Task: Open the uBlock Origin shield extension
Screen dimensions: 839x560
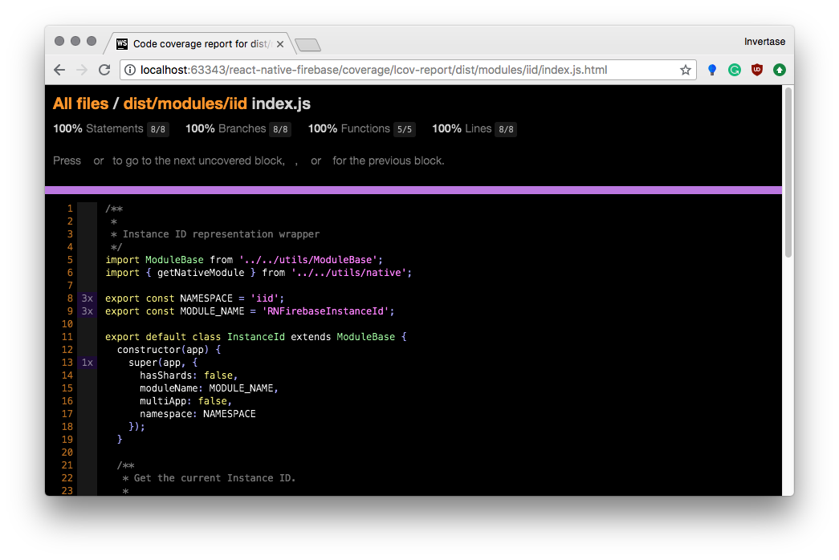Action: click(x=757, y=70)
